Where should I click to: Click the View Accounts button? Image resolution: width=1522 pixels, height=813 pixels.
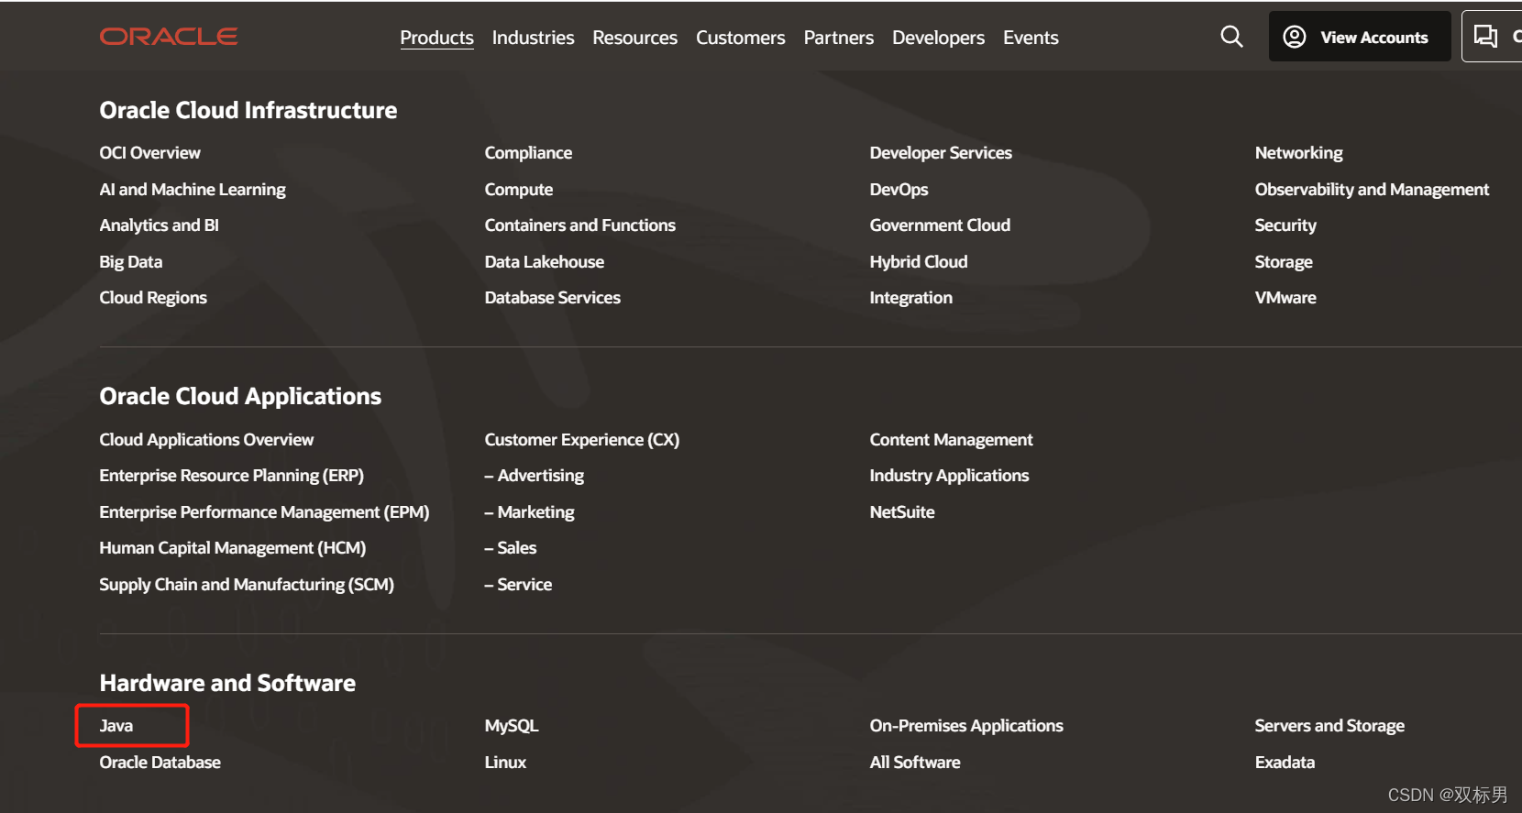pos(1359,37)
